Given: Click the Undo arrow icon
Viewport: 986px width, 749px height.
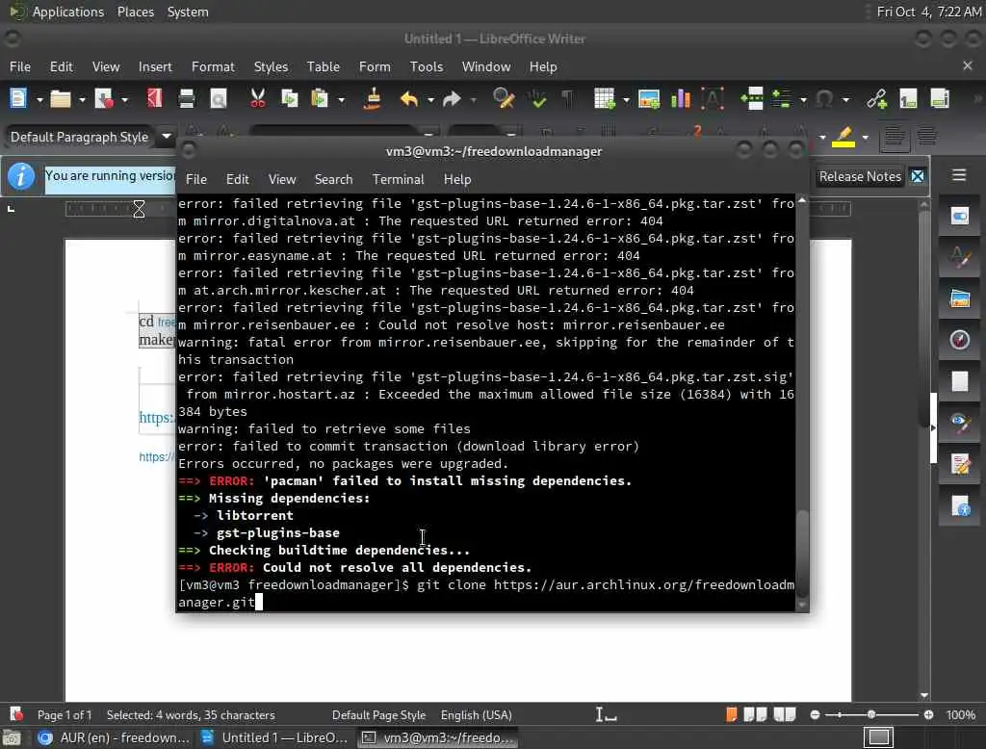Looking at the screenshot, I should [x=409, y=99].
